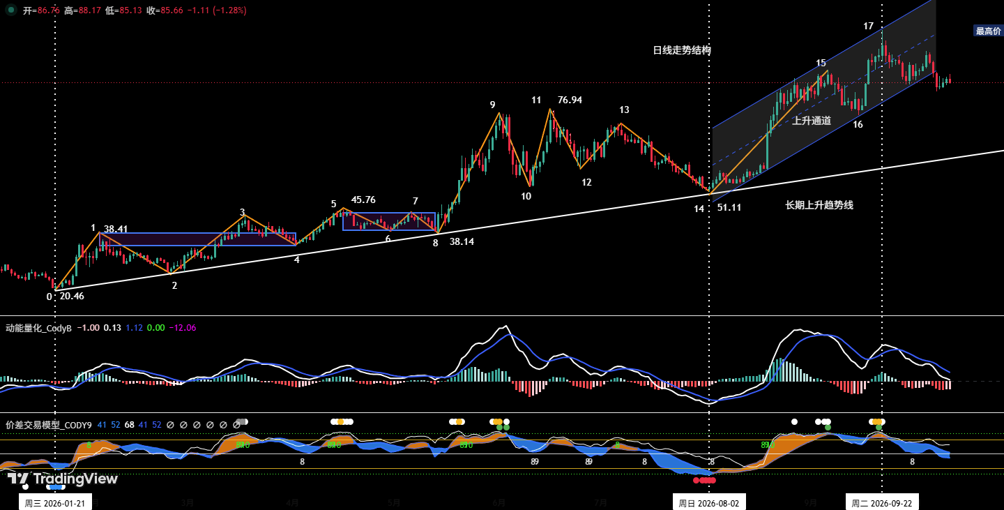Screen dimensions: 1004x510
Task: Click the −12.06 magenta indicator value
Action: click(x=183, y=328)
